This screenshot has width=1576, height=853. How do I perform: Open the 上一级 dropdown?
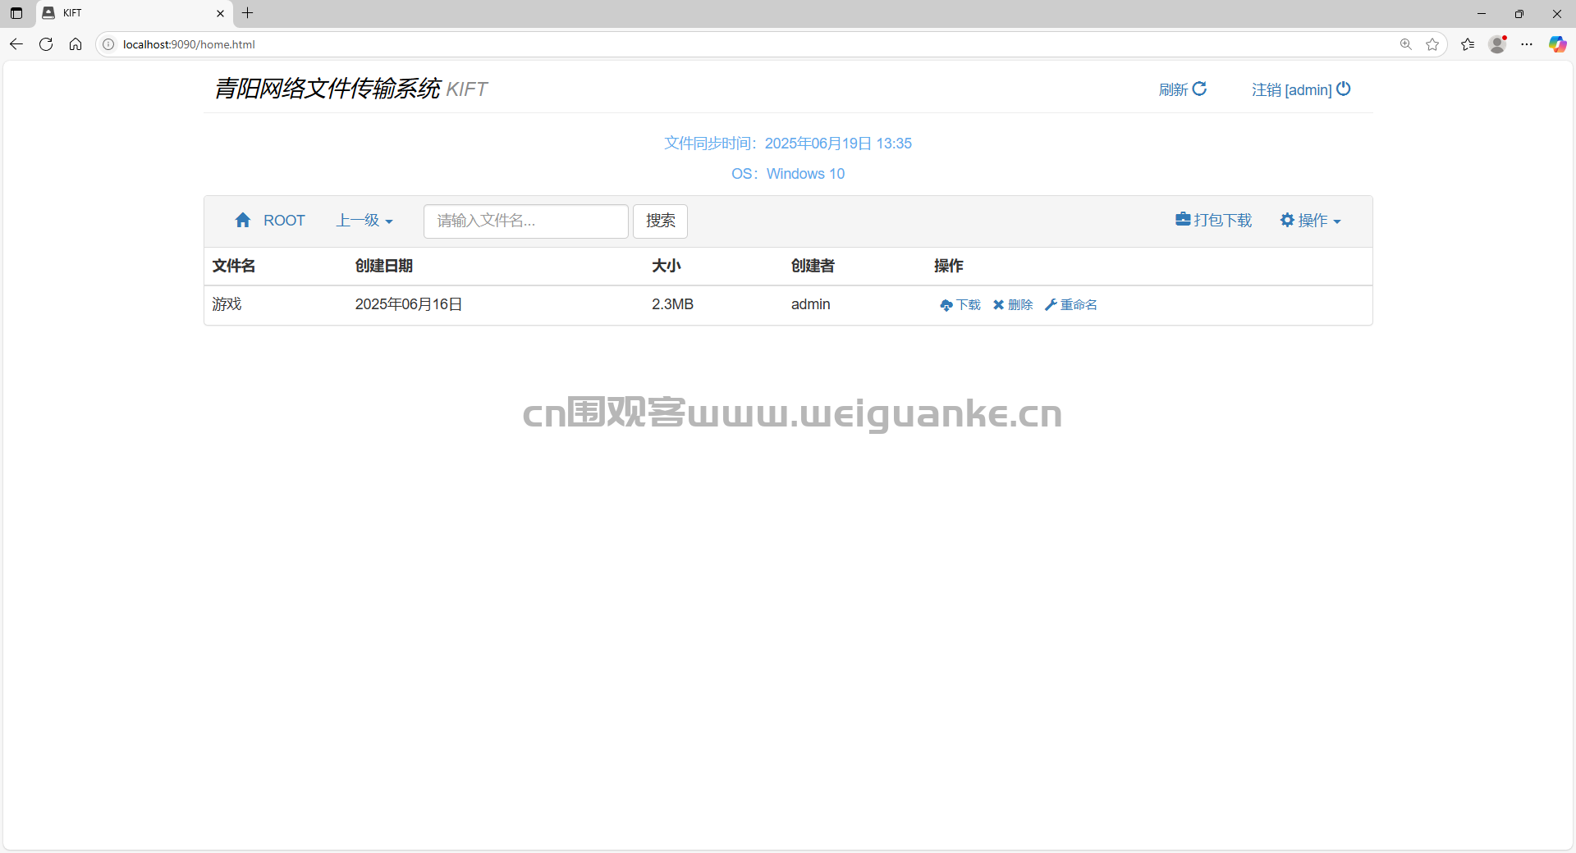364,221
